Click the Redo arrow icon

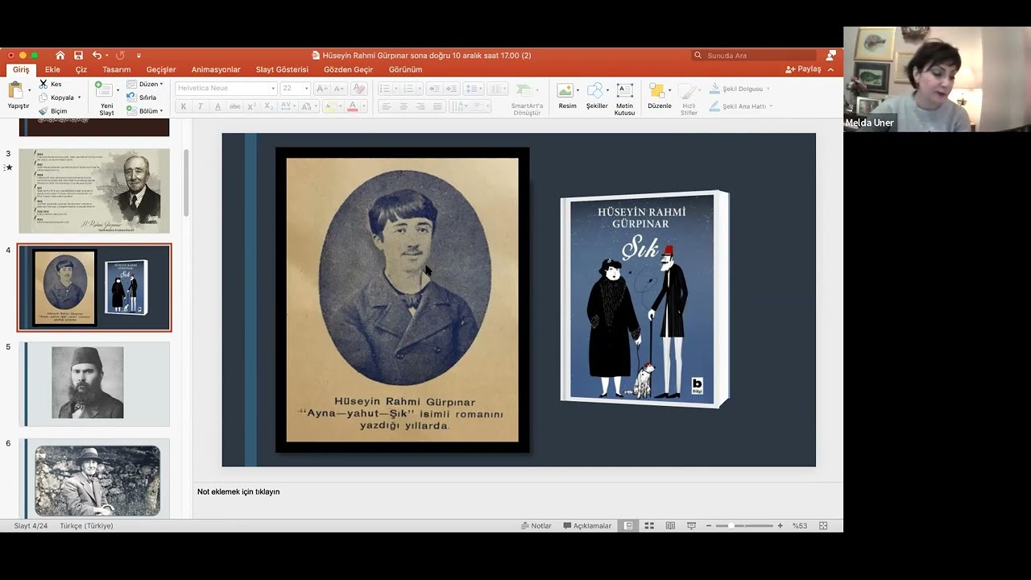120,56
